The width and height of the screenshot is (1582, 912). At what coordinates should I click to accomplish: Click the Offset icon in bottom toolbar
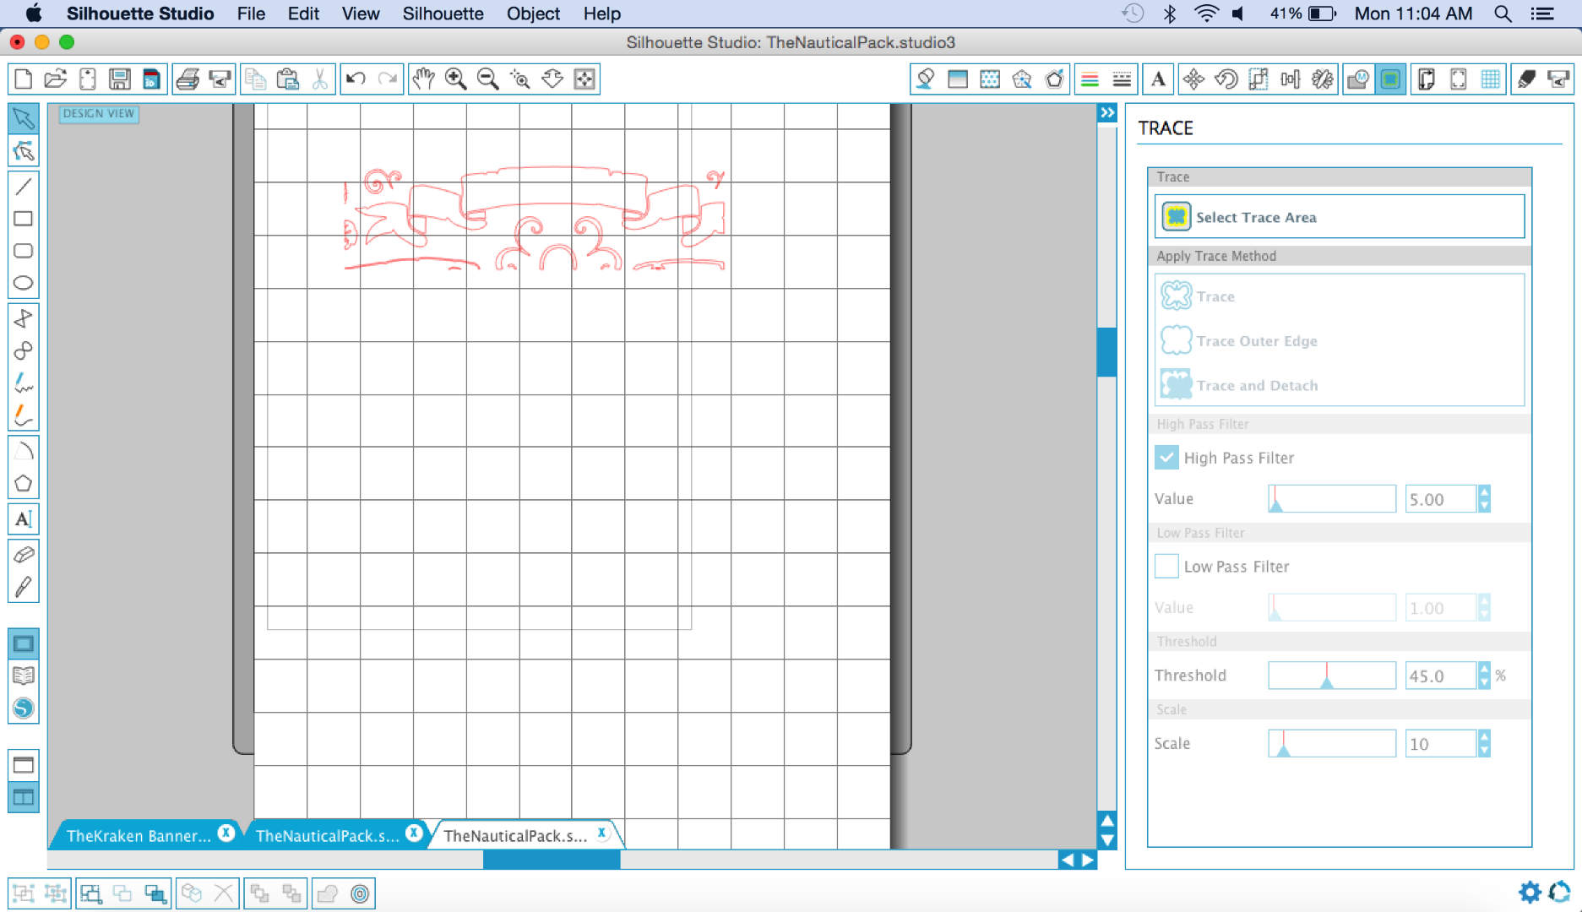tap(361, 893)
